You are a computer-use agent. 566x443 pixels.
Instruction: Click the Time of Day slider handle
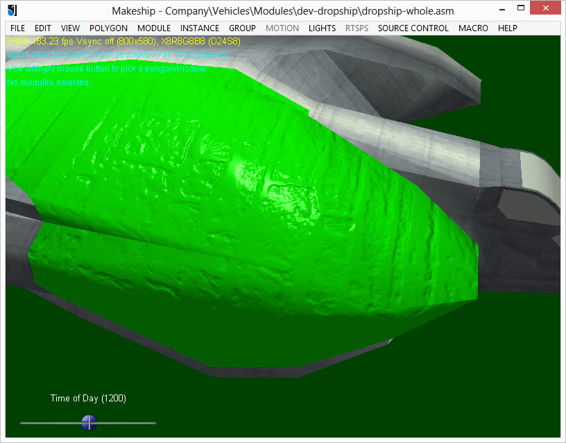[89, 422]
